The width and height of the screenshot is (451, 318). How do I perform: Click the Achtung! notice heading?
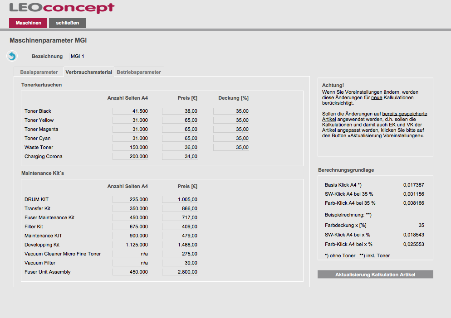pos(333,85)
